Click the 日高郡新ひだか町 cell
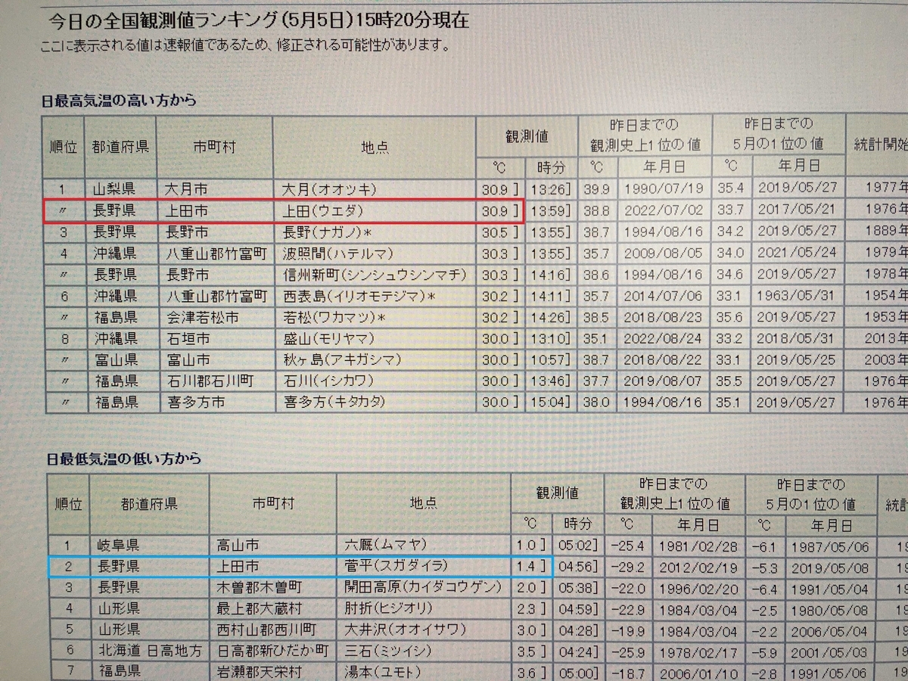 [272, 650]
